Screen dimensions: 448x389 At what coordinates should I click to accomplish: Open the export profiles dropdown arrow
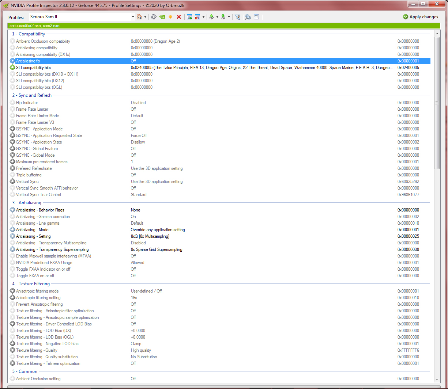click(217, 17)
